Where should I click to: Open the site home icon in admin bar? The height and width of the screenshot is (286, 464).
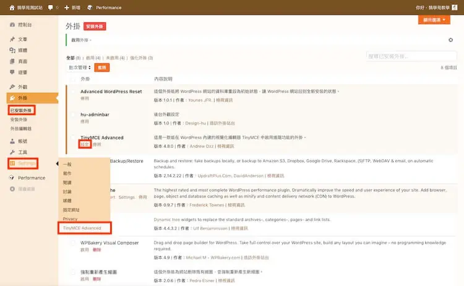coord(12,7)
